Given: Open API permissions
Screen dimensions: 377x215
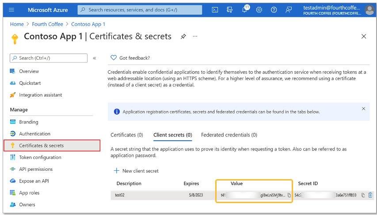Looking at the screenshot, I should click(x=36, y=169).
